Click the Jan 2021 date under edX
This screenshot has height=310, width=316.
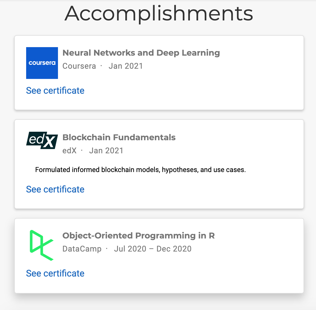(106, 150)
